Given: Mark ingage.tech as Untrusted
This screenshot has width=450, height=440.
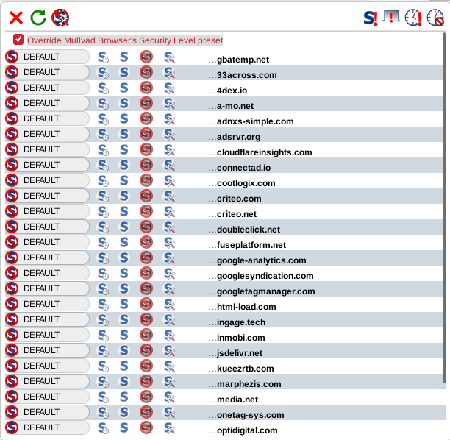Looking at the screenshot, I should [146, 319].
